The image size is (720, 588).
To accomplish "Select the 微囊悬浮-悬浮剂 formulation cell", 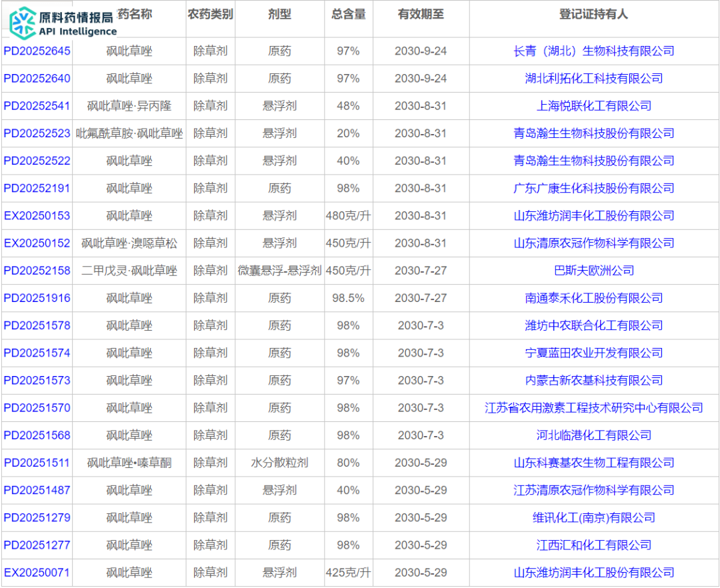I will click(x=279, y=271).
